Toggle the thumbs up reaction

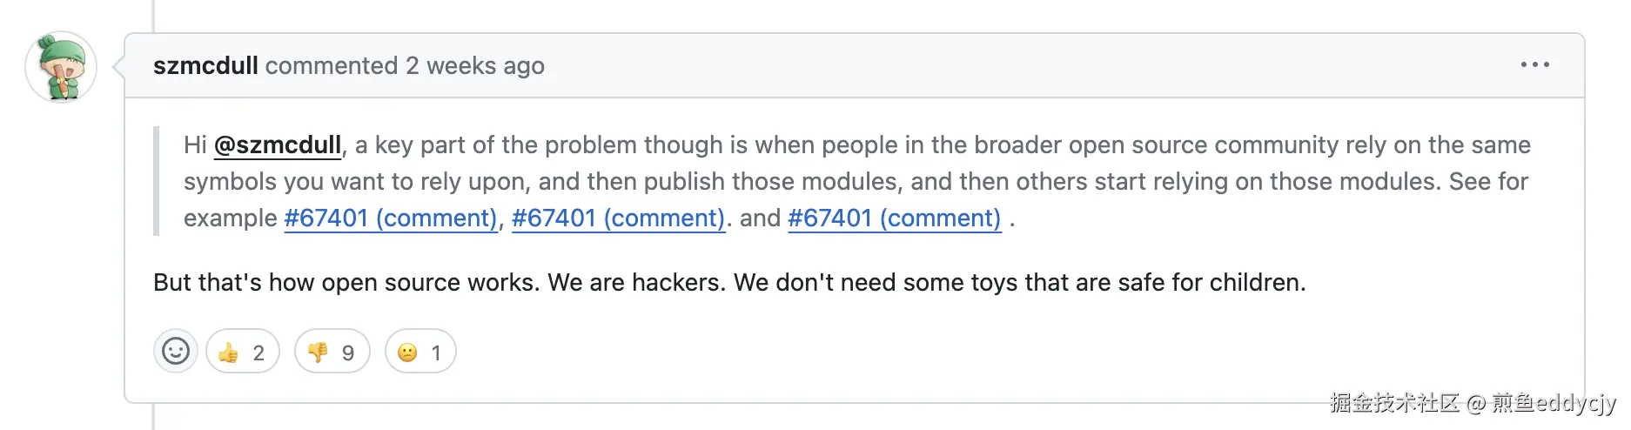(x=242, y=352)
